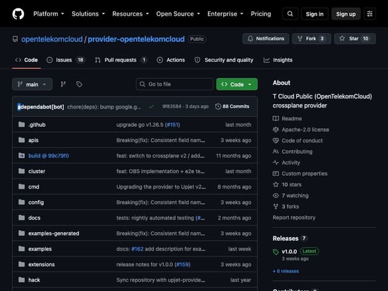388x291 pixels.
Task: Expand the Open Source menu
Action: pos(178,14)
